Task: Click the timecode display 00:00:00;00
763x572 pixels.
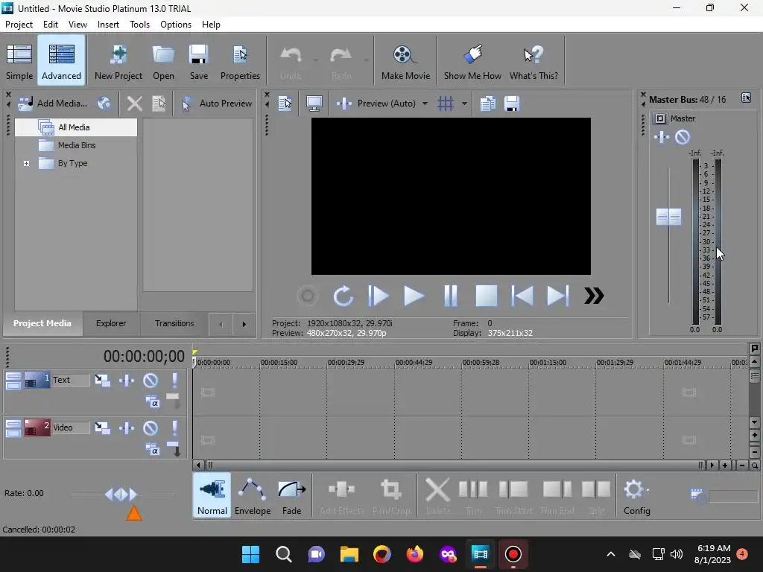Action: coord(144,357)
